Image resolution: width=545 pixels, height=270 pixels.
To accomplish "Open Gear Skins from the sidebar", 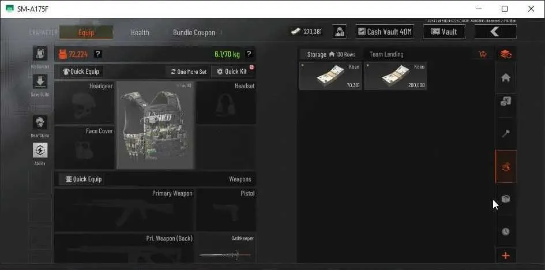I will (x=40, y=122).
